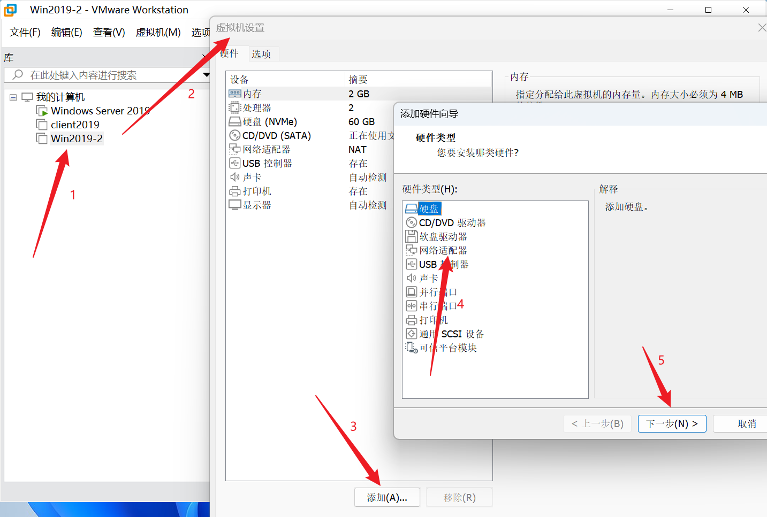The width and height of the screenshot is (767, 517).
Task: Select 网络适配器 in hardware types list
Action: click(443, 250)
